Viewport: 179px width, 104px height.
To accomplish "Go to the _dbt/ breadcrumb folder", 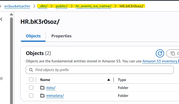I will 43,6.
